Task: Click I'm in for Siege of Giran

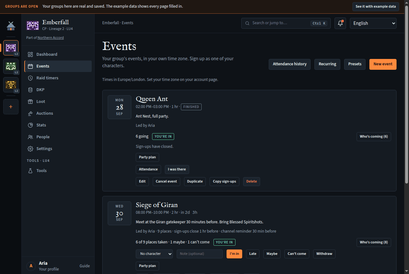Action: pyautogui.click(x=235, y=254)
